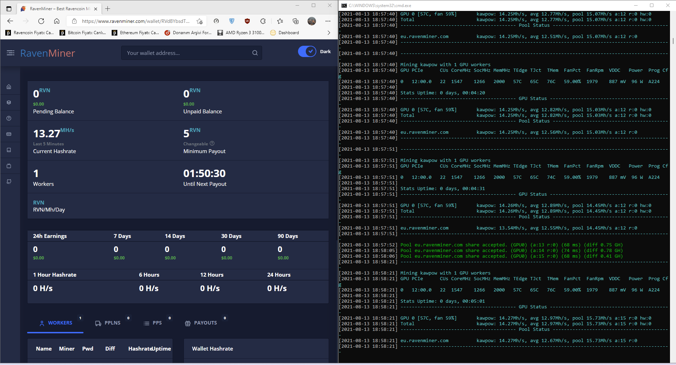The height and width of the screenshot is (365, 676).
Task: Click the cmd window vertical scrollbar
Action: pos(673,40)
